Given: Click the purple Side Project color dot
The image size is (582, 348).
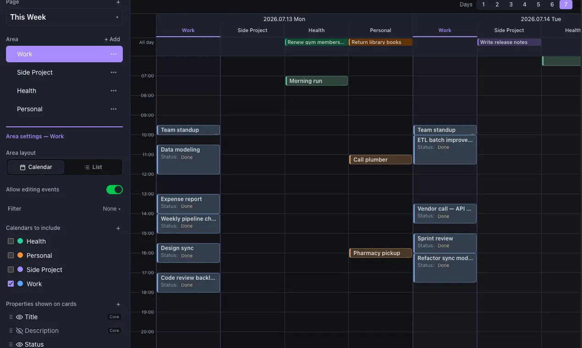Looking at the screenshot, I should click(x=20, y=270).
